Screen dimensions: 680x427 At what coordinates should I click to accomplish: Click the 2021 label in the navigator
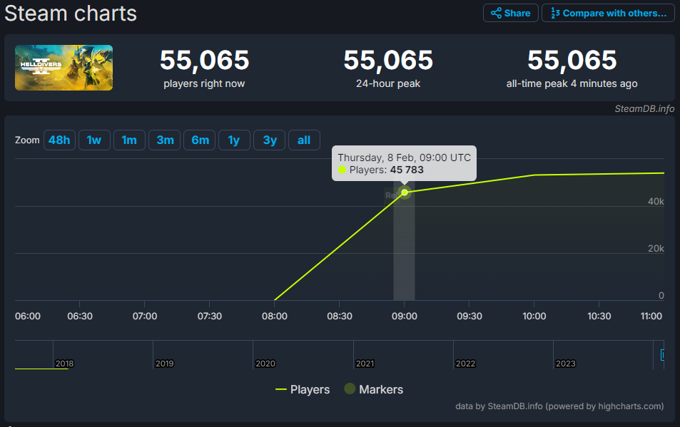365,364
